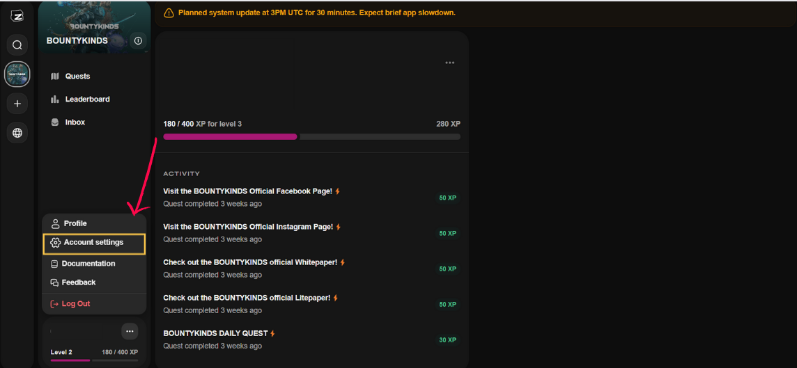
Task: Click the three-dot button on the user card
Action: tap(130, 331)
